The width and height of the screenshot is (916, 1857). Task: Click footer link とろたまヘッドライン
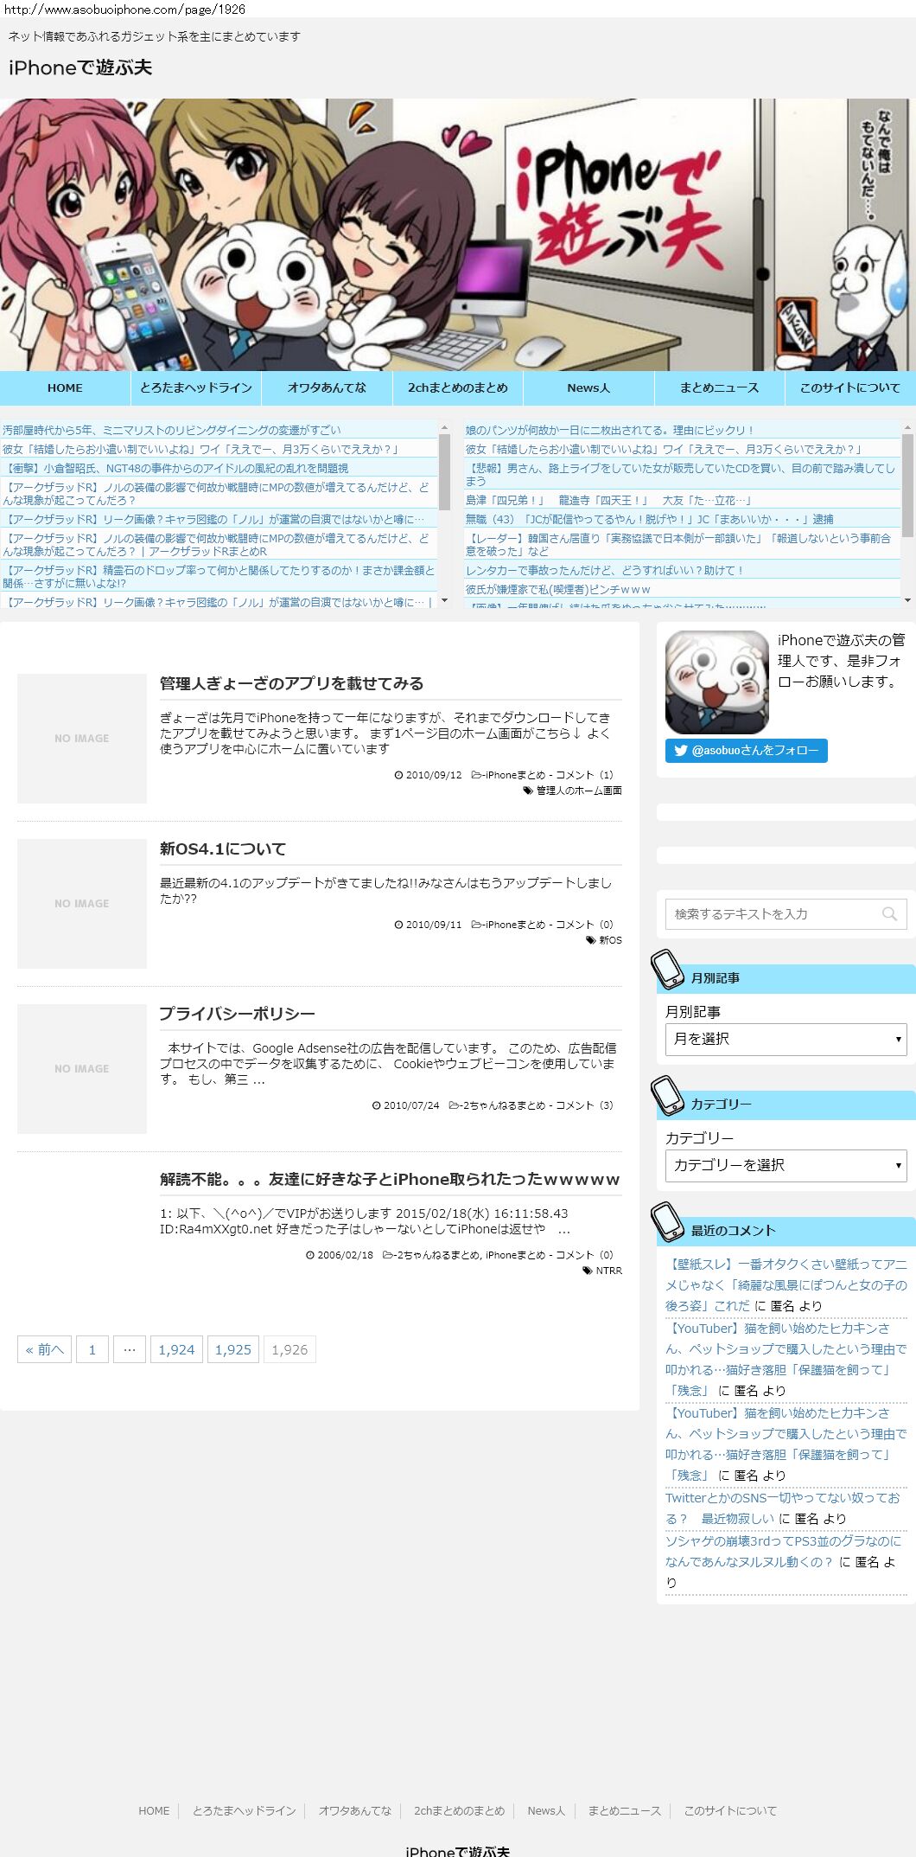point(244,1810)
